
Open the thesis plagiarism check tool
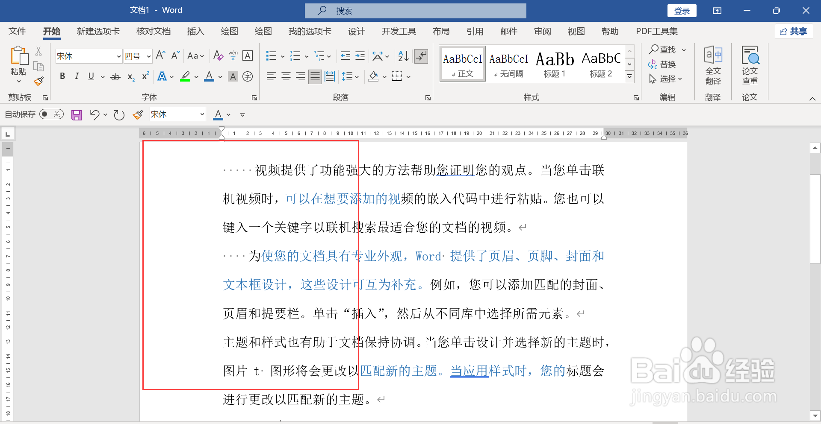(750, 65)
